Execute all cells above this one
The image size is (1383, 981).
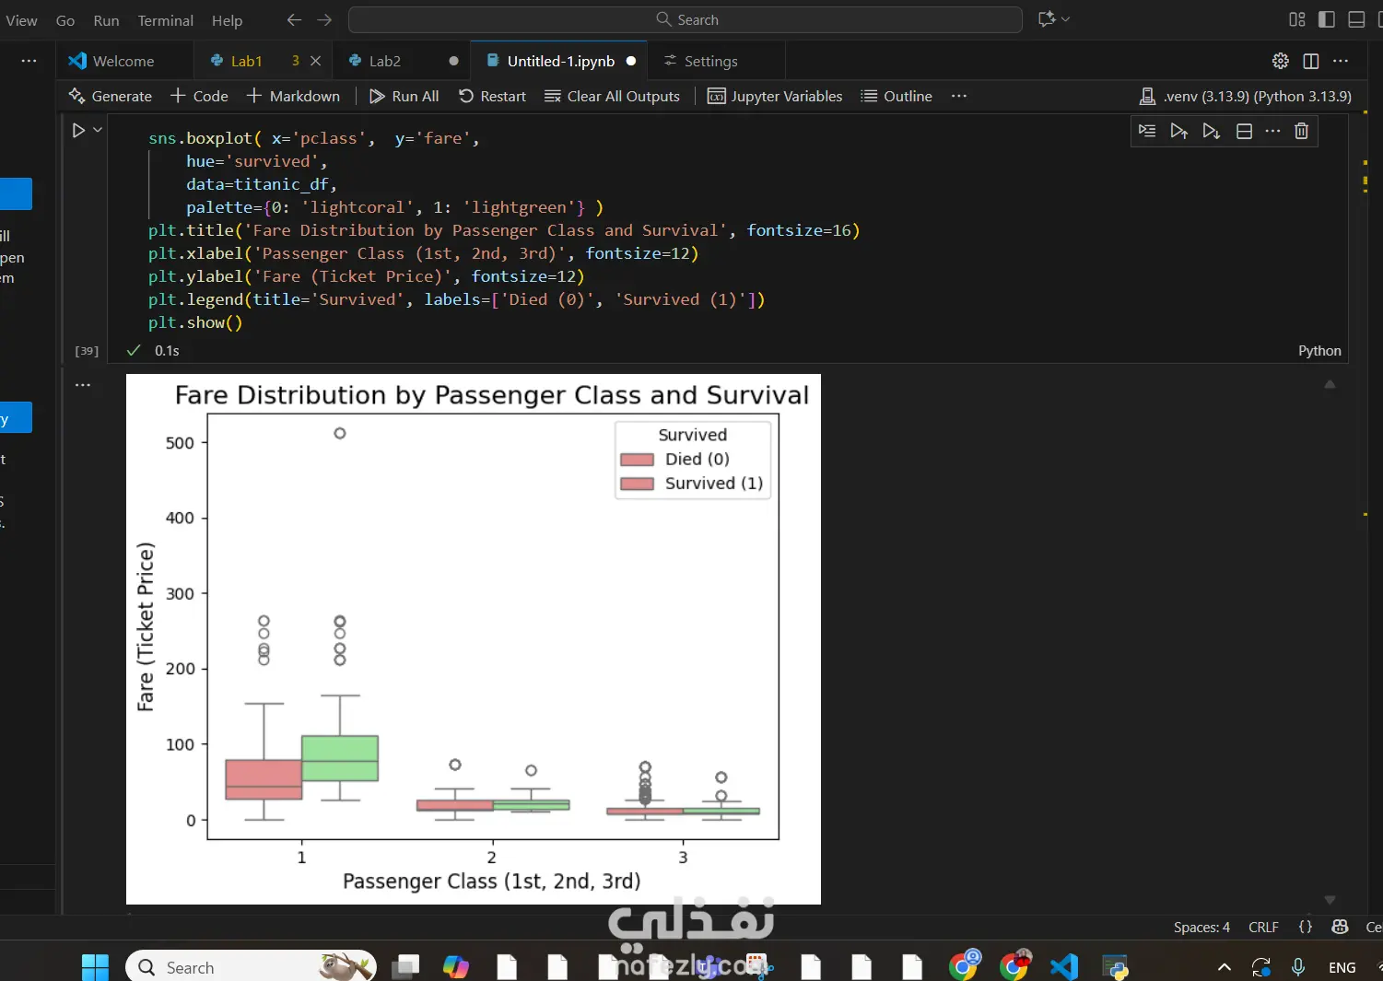1178,131
